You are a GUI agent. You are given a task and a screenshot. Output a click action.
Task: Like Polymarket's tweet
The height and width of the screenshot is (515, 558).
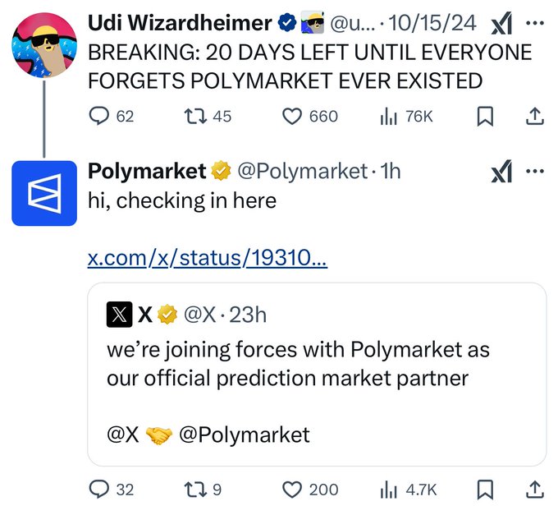point(292,490)
